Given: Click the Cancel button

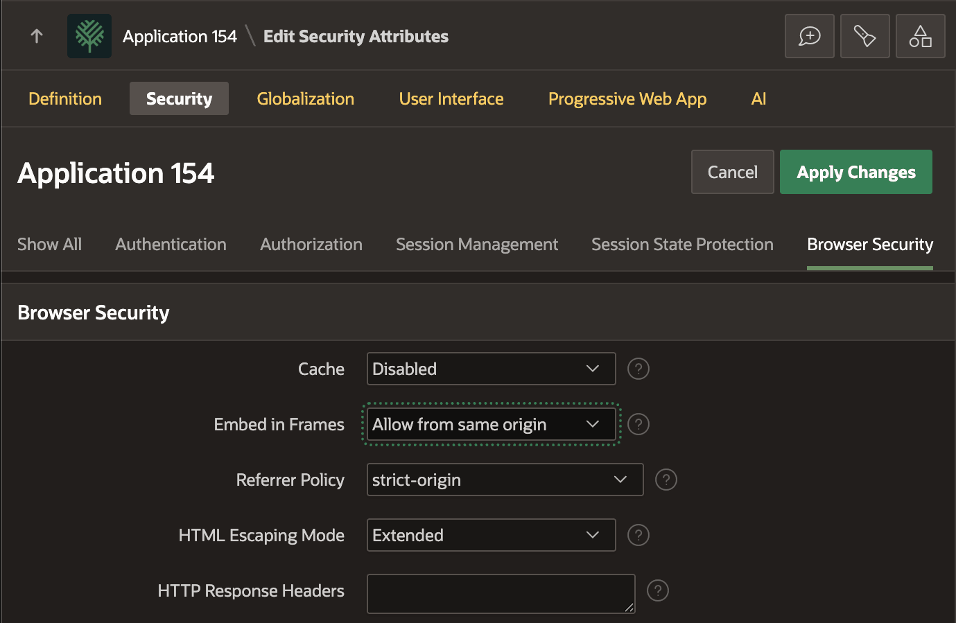Looking at the screenshot, I should 732,172.
